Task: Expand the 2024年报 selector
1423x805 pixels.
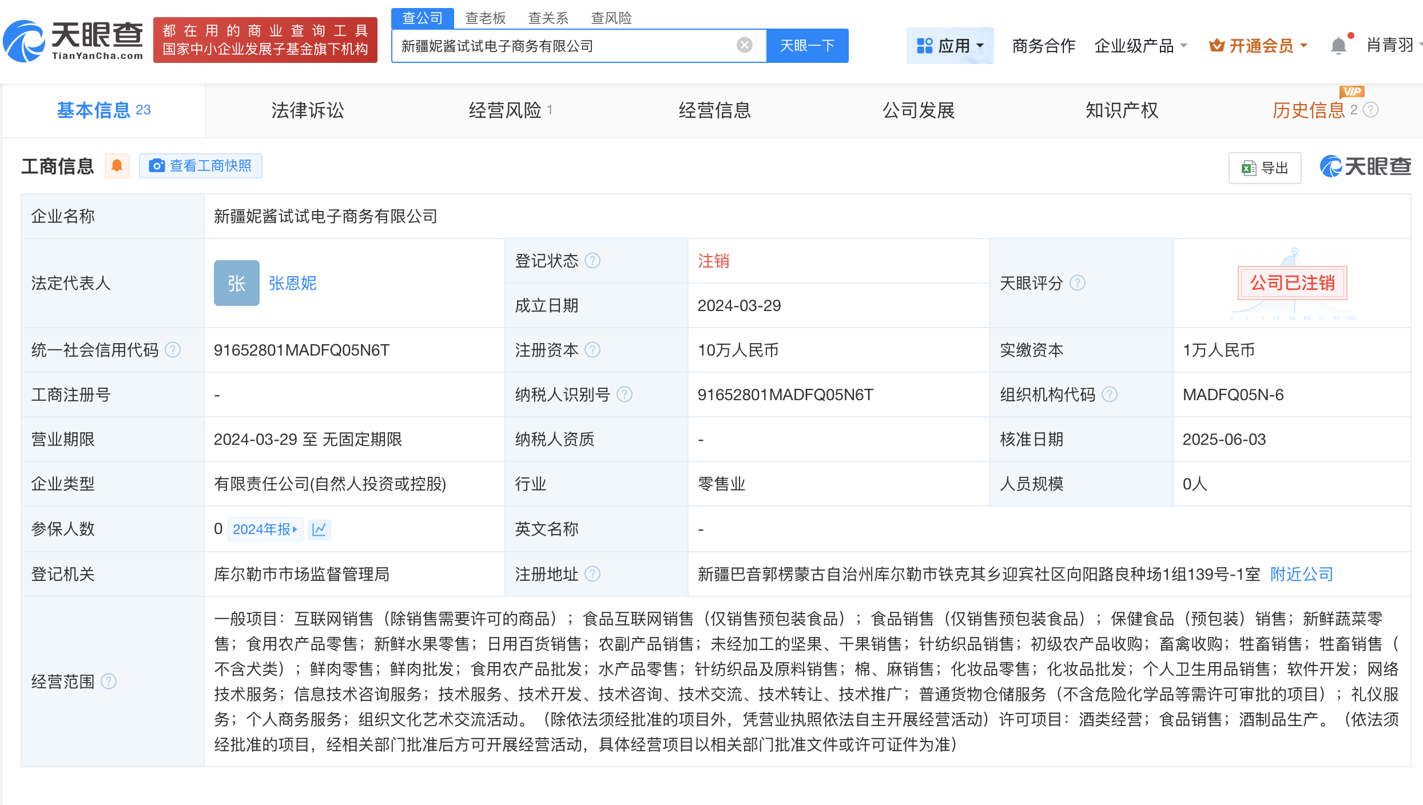Action: [x=265, y=529]
